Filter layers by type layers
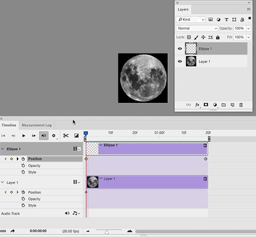The height and width of the screenshot is (237, 256). pyautogui.click(x=226, y=19)
